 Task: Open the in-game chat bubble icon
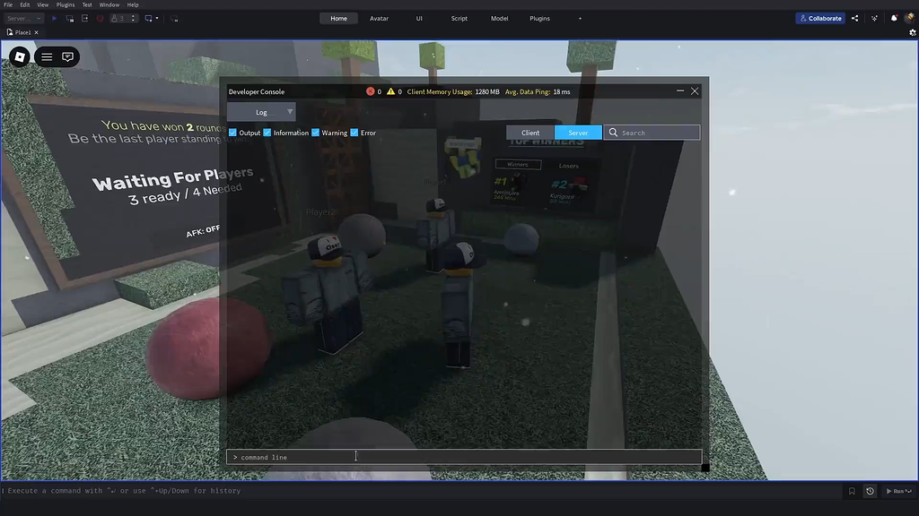(x=68, y=56)
